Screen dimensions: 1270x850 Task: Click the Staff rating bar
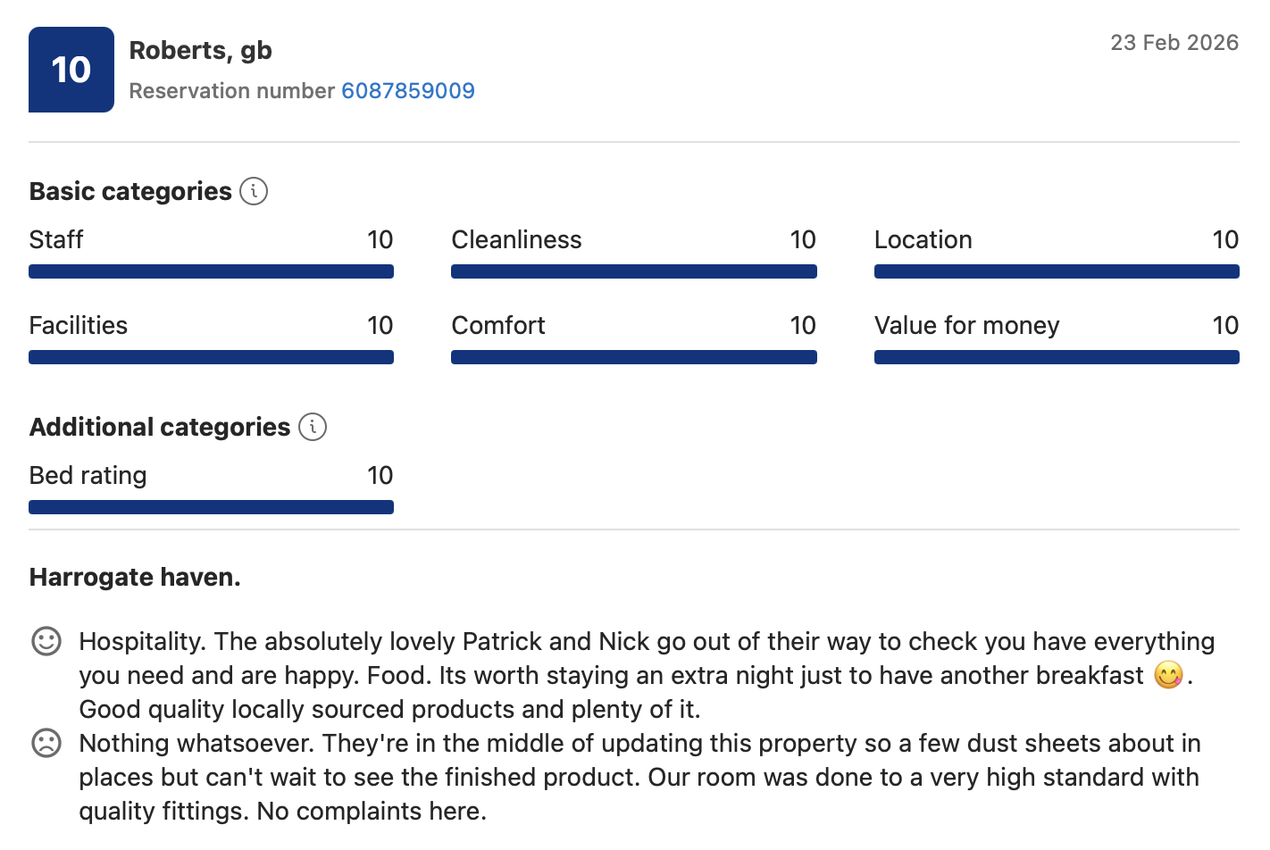211,271
